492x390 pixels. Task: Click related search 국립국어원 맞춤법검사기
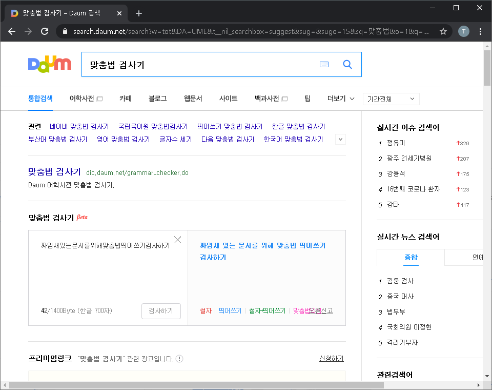[153, 126]
